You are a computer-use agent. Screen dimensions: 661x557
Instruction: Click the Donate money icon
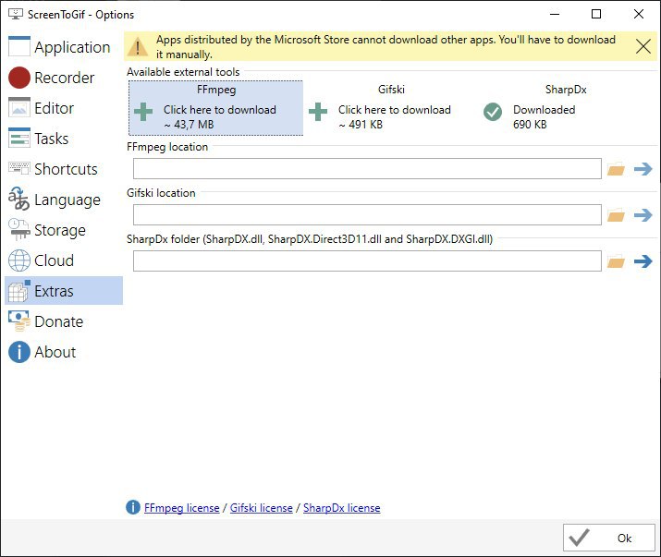[x=19, y=321]
